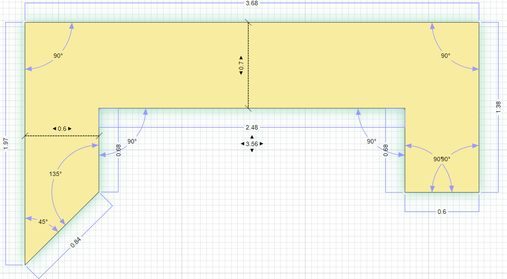Select the 3.68 overall width dimension
The image size is (507, 279).
point(252,3)
